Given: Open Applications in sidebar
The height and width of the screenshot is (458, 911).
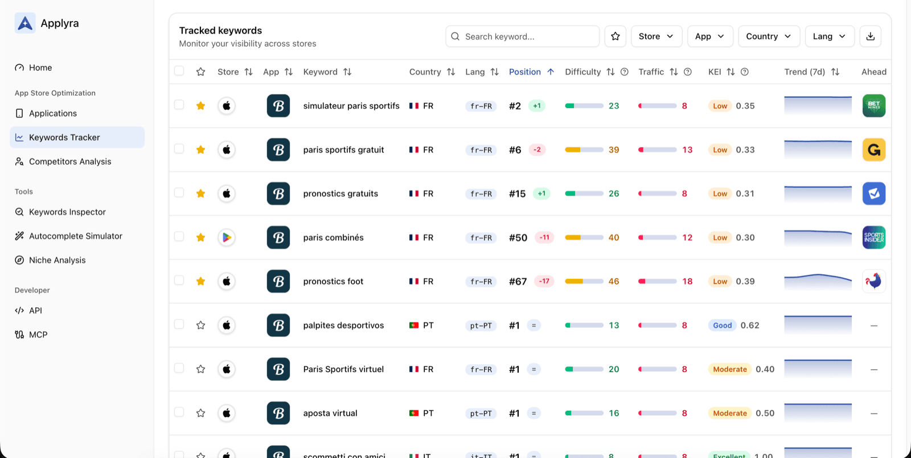Looking at the screenshot, I should click(x=77, y=113).
